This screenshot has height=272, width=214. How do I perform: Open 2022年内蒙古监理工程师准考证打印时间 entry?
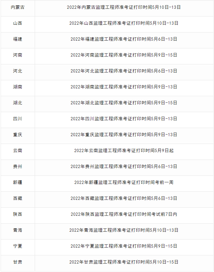tap(124, 7)
